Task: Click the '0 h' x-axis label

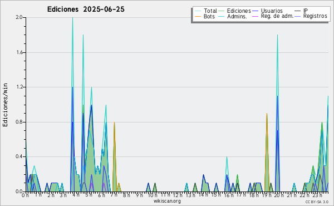Action: click(x=25, y=195)
